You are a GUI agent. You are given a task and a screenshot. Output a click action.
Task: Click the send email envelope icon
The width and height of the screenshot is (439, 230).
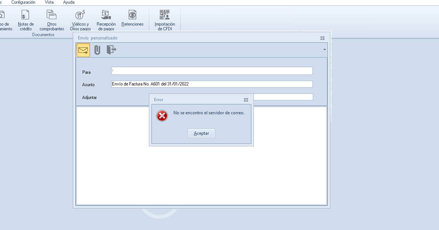tap(83, 50)
